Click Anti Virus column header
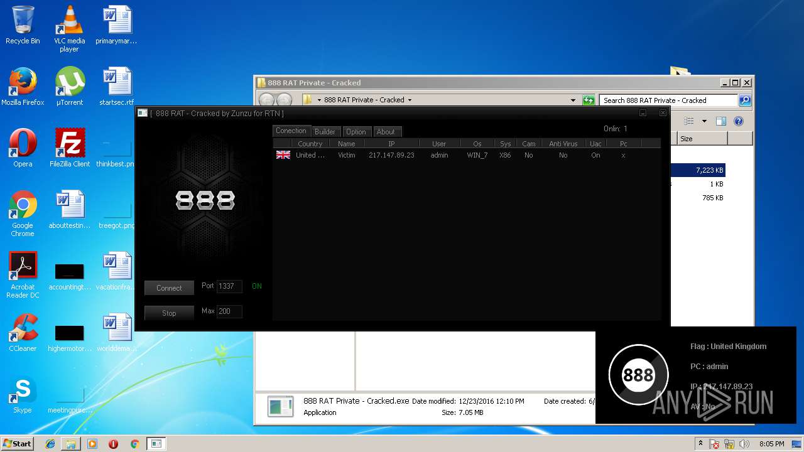 pos(563,144)
